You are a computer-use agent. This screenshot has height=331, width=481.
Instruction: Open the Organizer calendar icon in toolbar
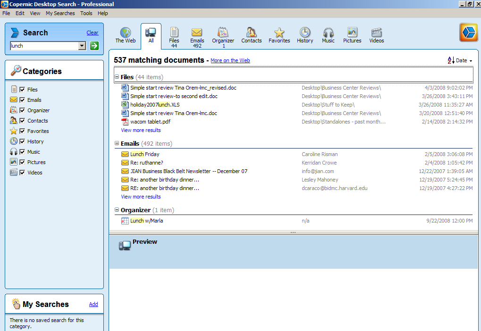(223, 32)
